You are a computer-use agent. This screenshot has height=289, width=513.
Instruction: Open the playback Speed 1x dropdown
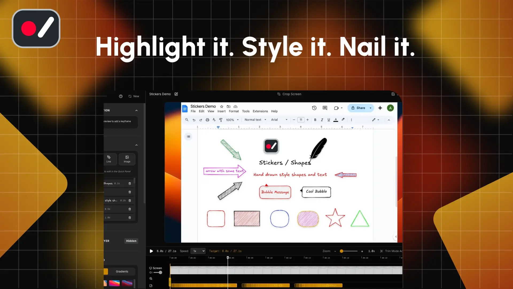click(198, 251)
